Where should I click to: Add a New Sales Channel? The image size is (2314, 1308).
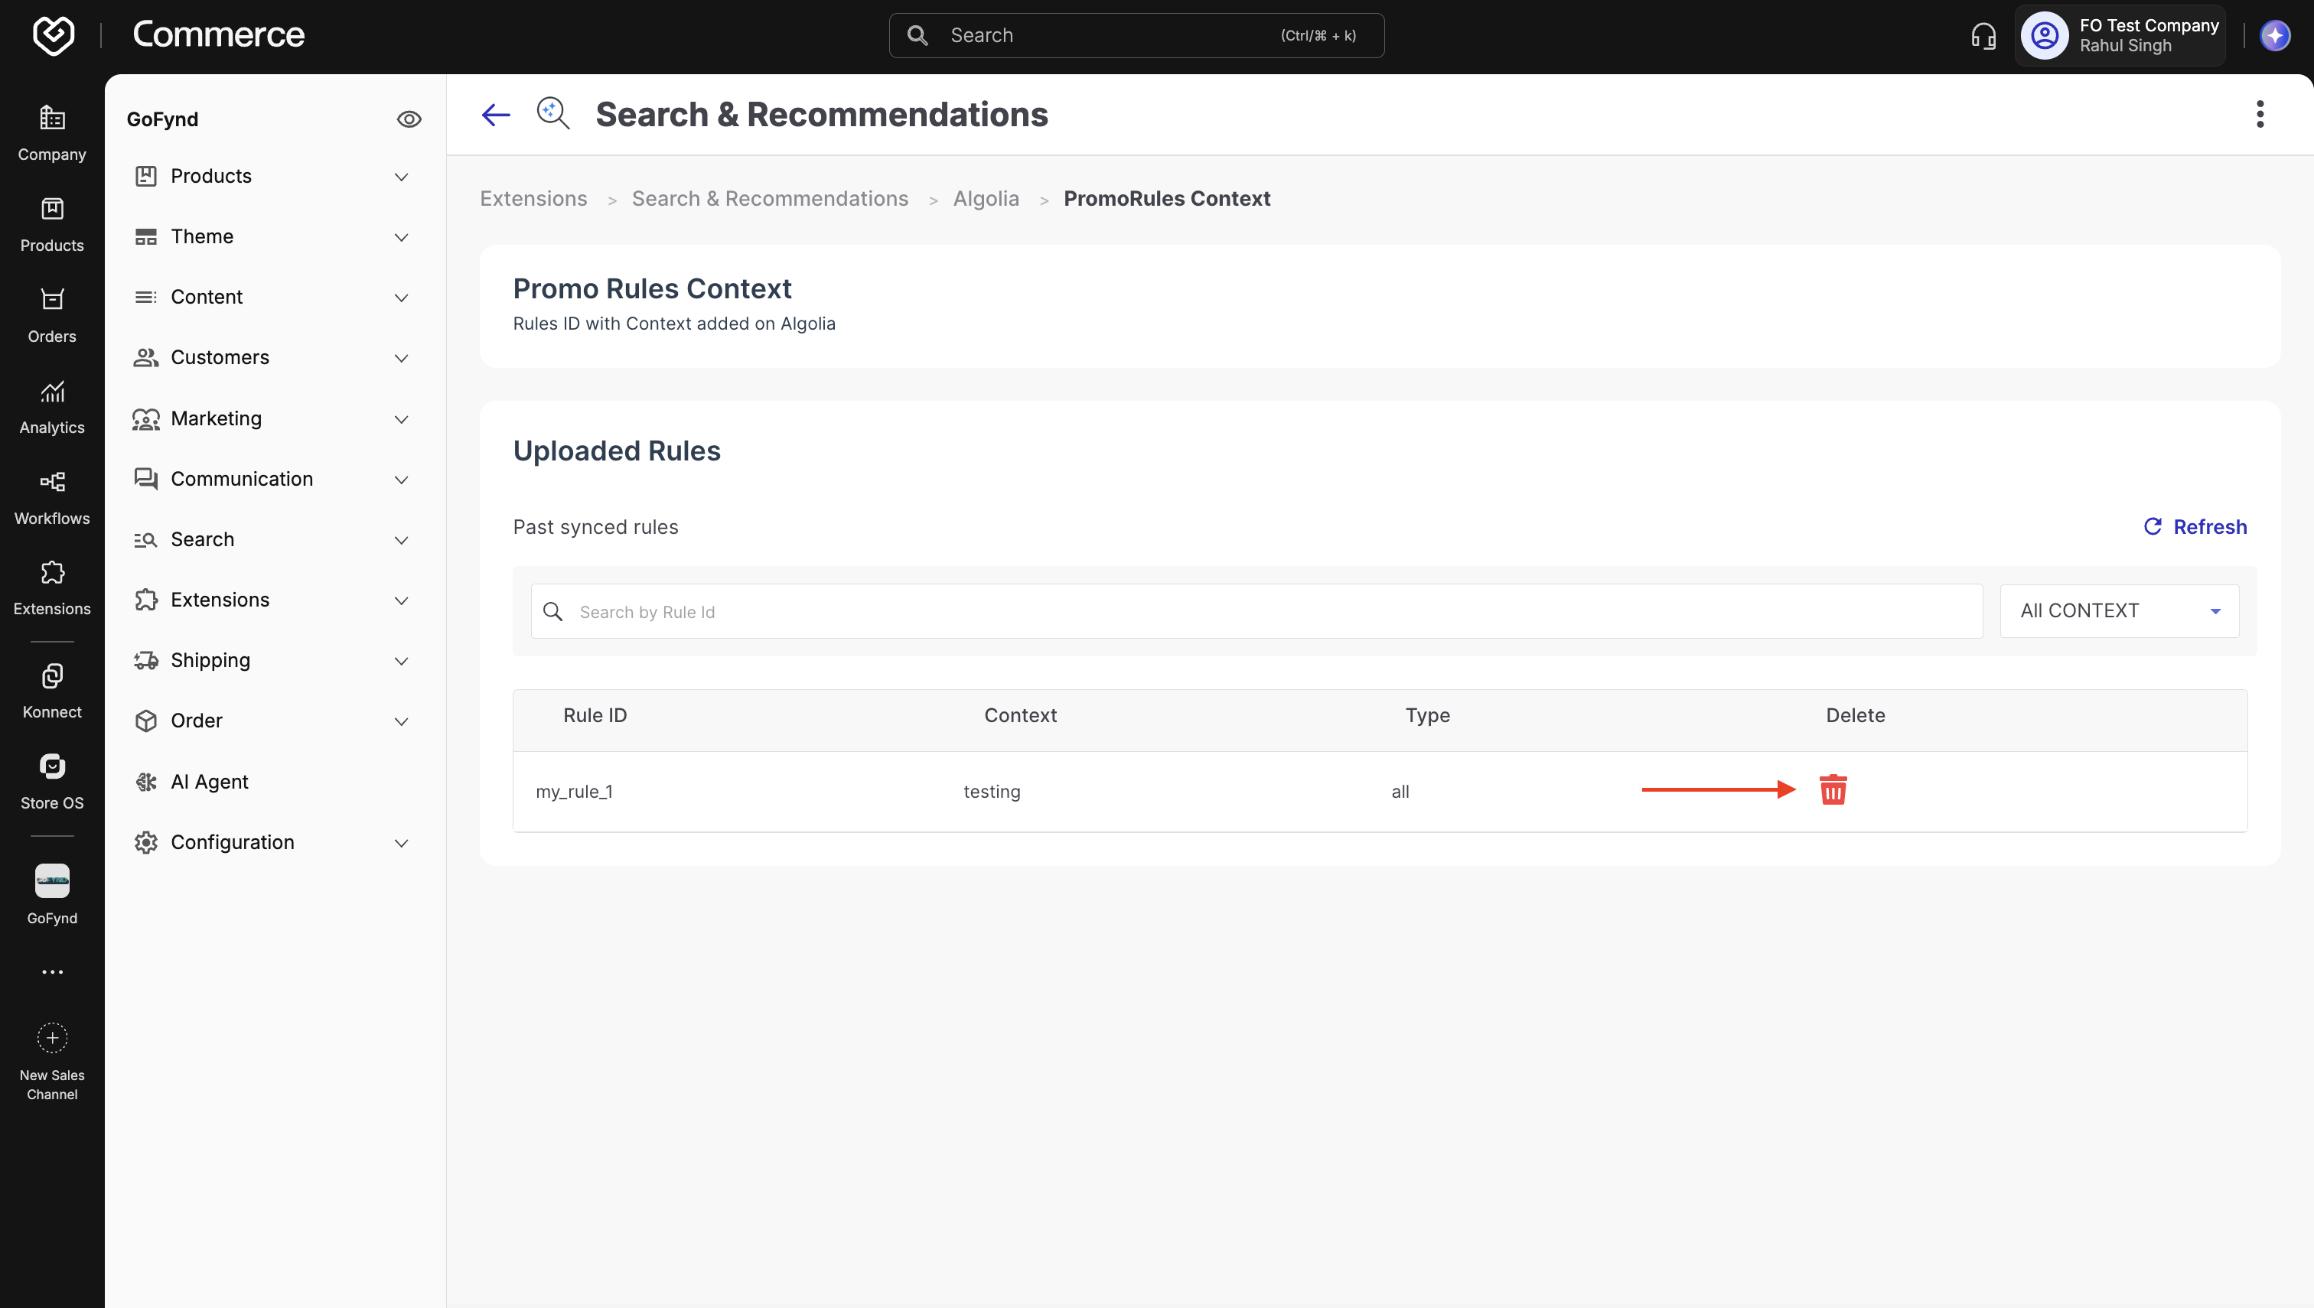(52, 1062)
